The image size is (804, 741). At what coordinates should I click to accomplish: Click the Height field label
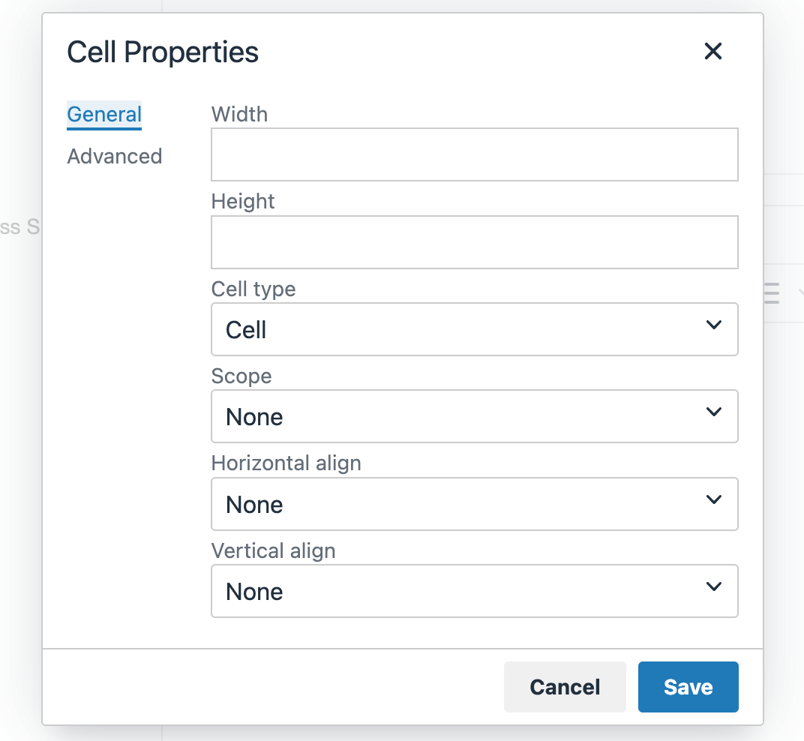(243, 201)
